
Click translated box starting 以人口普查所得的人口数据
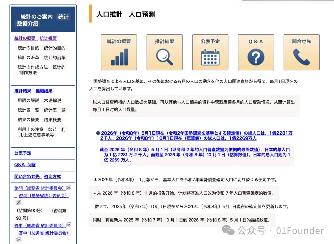click(194, 106)
